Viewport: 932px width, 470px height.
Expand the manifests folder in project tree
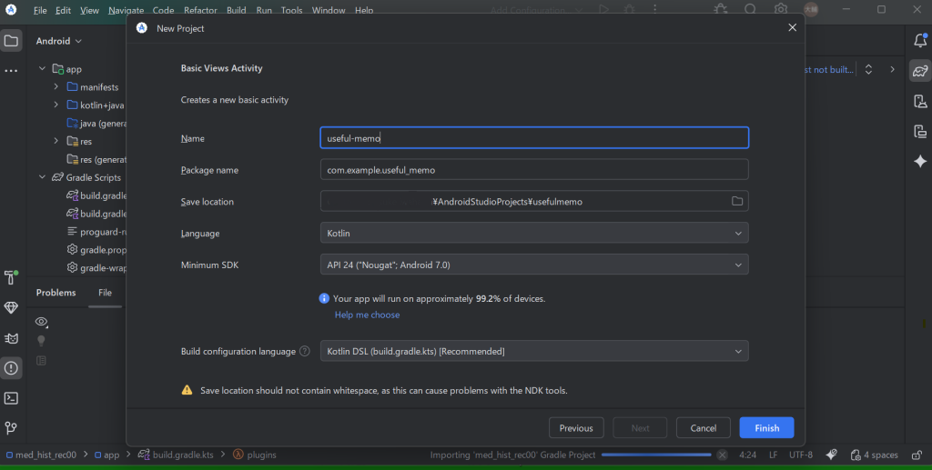pos(56,87)
